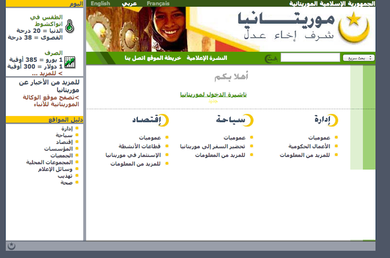
Task: Switch language to Français
Action: 158,4
